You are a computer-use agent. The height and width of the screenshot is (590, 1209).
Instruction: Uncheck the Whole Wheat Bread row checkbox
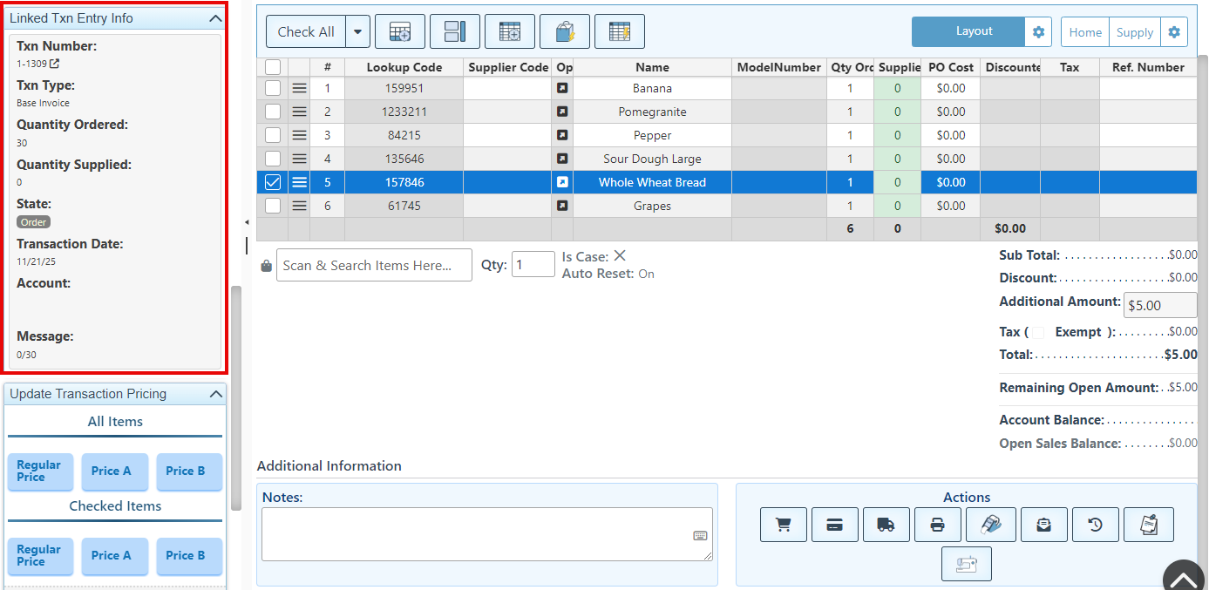tap(273, 182)
